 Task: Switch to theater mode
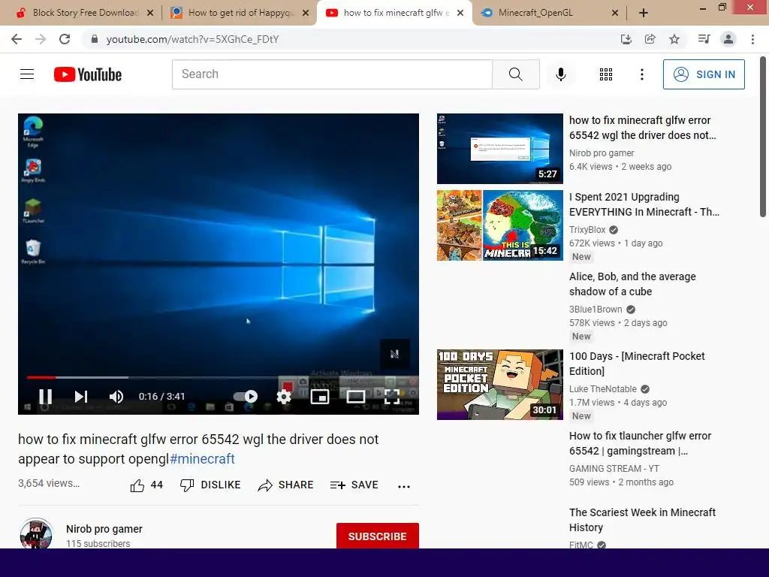click(355, 396)
